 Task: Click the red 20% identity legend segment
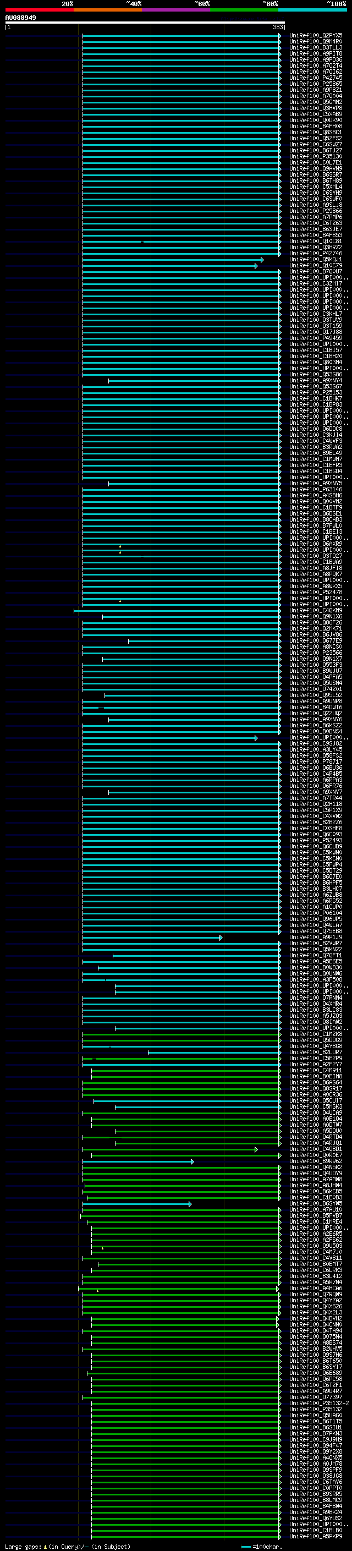pos(39,10)
